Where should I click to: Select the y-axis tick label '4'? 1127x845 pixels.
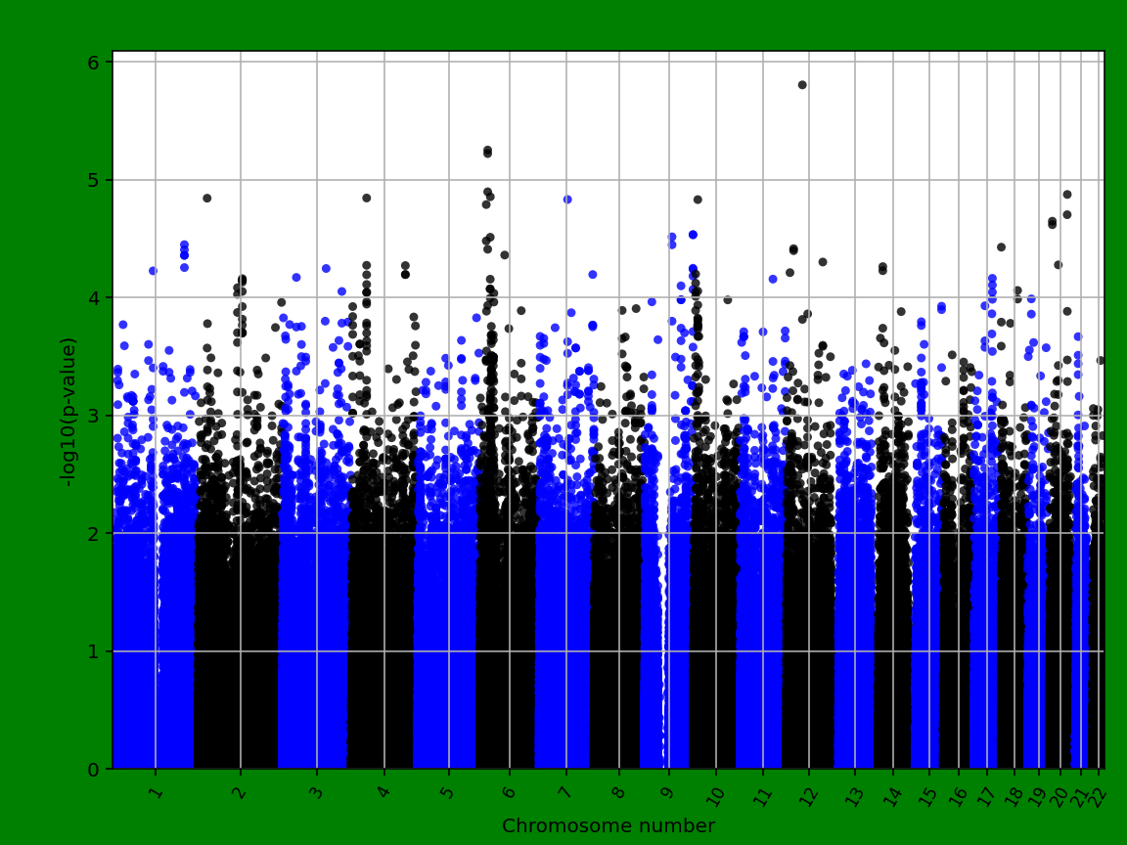(95, 298)
